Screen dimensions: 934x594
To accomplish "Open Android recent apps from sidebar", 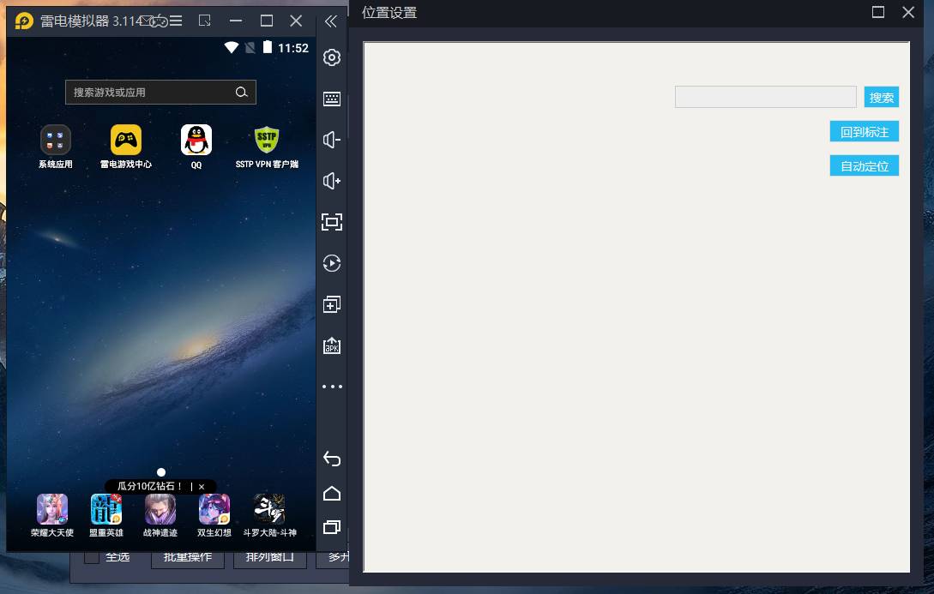I will click(x=332, y=526).
